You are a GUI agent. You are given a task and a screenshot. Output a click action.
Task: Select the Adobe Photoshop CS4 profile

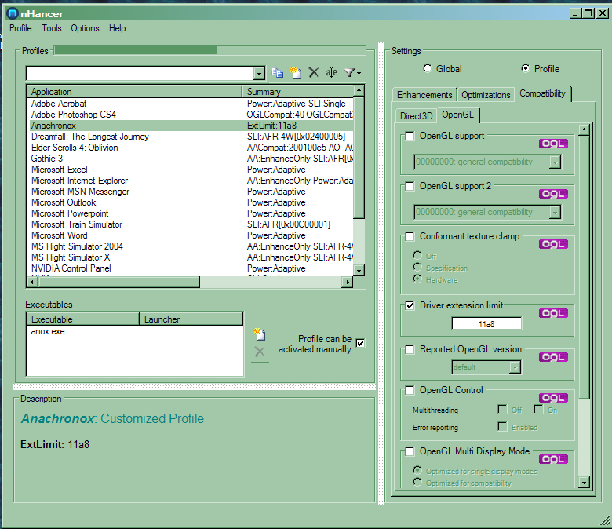click(191, 115)
